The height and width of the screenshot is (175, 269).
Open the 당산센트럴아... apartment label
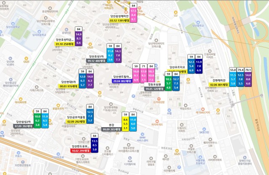tap(122, 77)
